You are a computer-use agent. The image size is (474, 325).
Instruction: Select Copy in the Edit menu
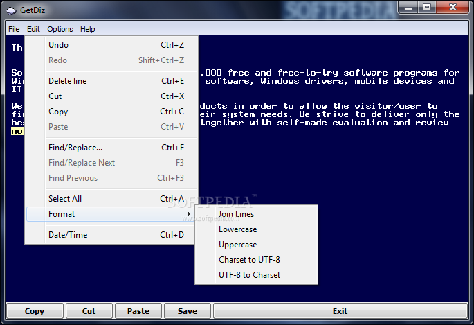point(111,112)
